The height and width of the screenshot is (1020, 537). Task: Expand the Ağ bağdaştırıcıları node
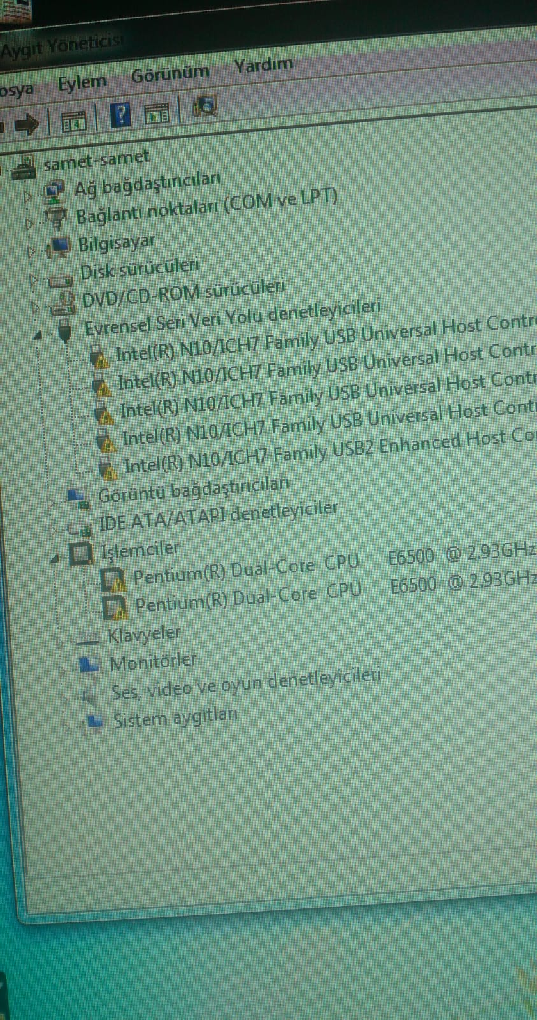27,196
